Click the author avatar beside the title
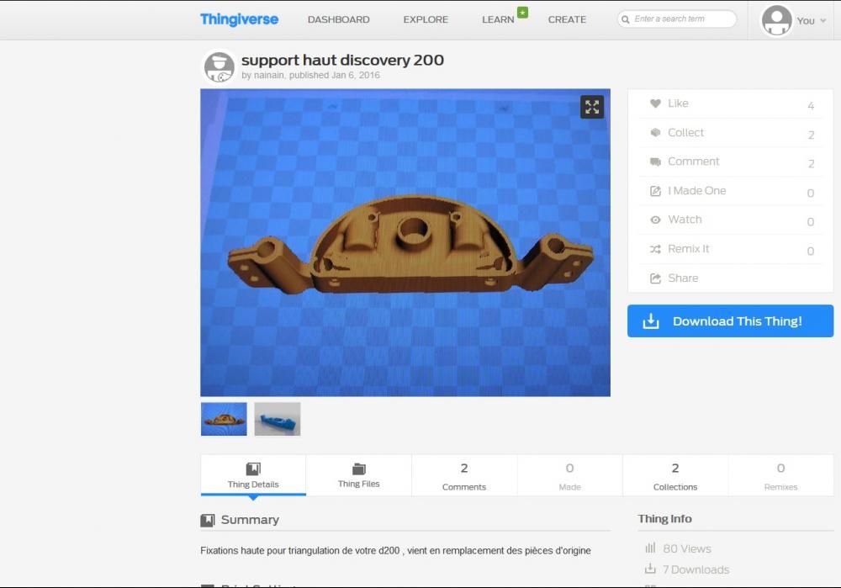Image resolution: width=841 pixels, height=588 pixels. pos(219,66)
